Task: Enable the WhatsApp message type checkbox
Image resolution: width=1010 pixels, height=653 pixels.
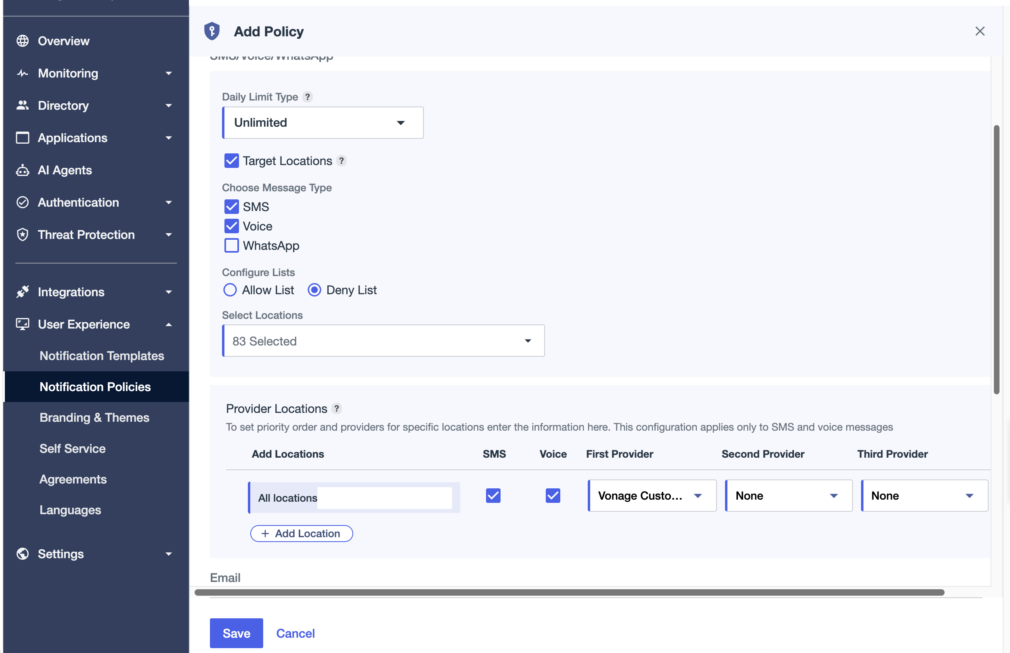Action: [232, 245]
